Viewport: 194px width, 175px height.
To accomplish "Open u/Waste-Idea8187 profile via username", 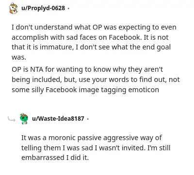I will (58, 119).
